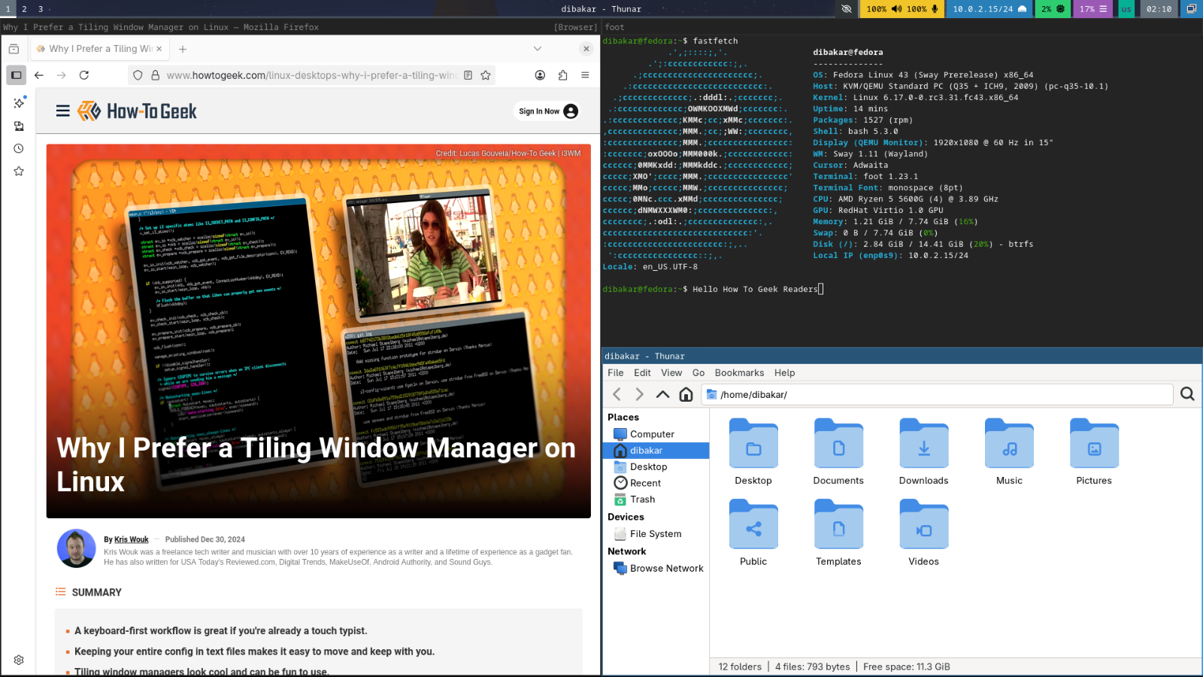
Task: Open the Firefox hamburger application menu
Action: [x=586, y=75]
